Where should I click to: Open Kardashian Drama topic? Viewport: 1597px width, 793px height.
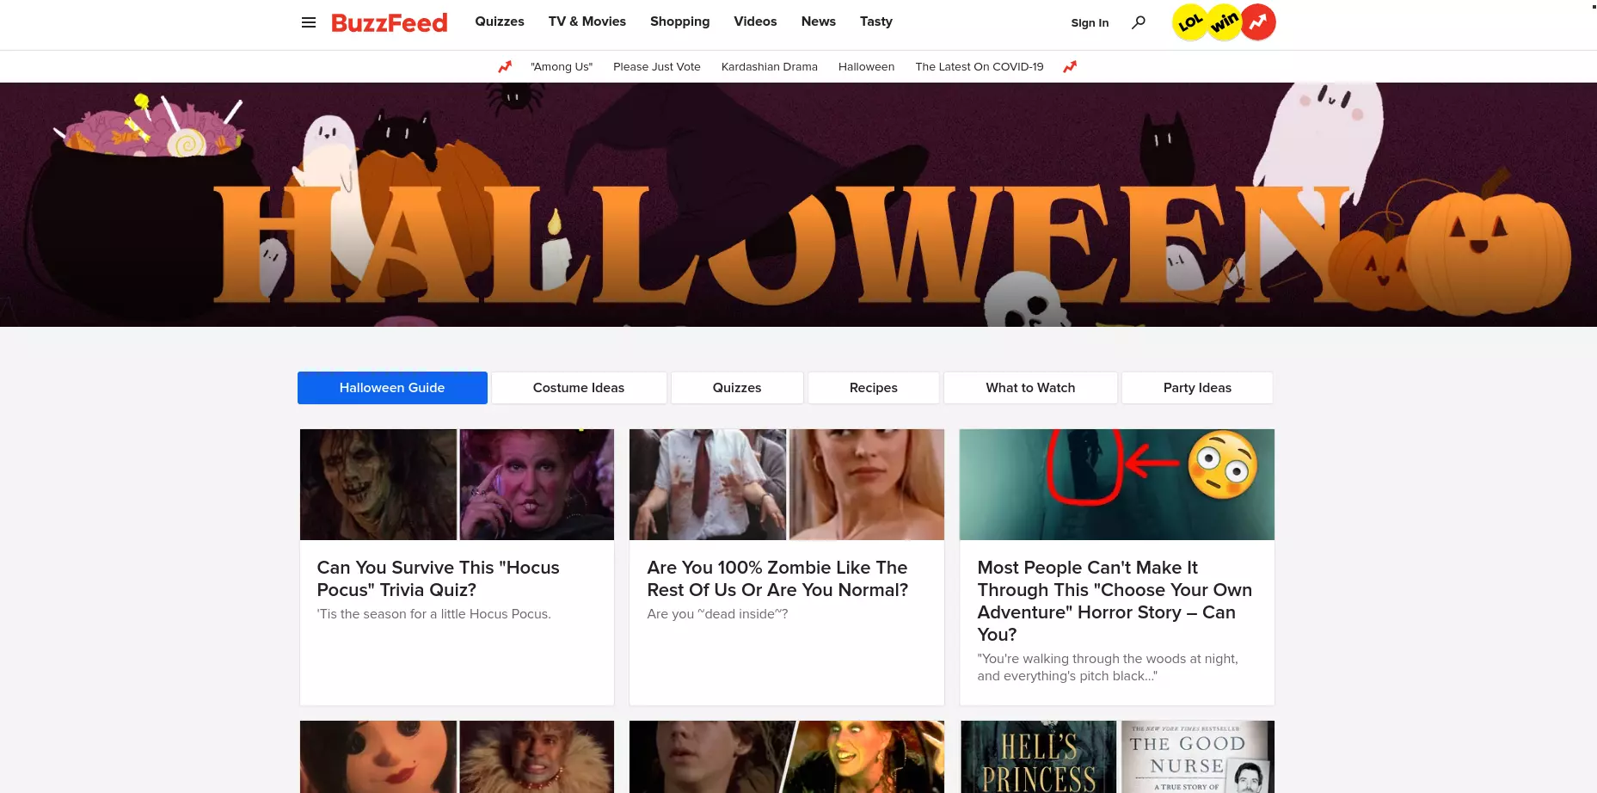coord(770,66)
